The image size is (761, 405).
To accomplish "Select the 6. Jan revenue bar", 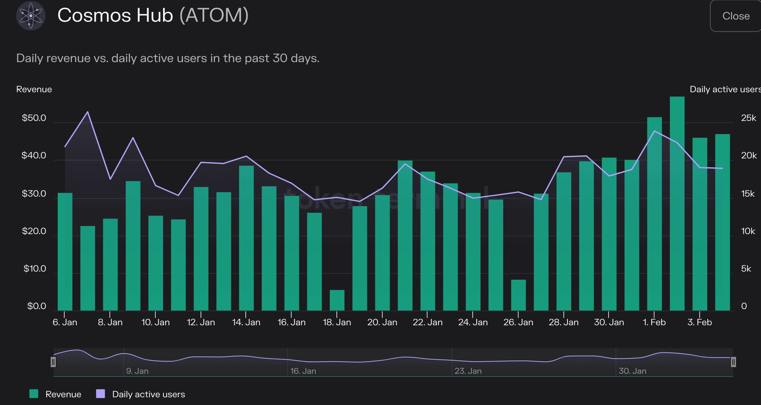I will (x=65, y=252).
